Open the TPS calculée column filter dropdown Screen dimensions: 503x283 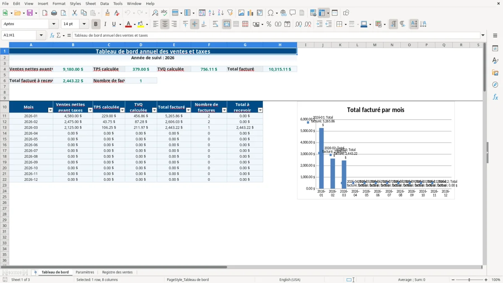tap(122, 110)
